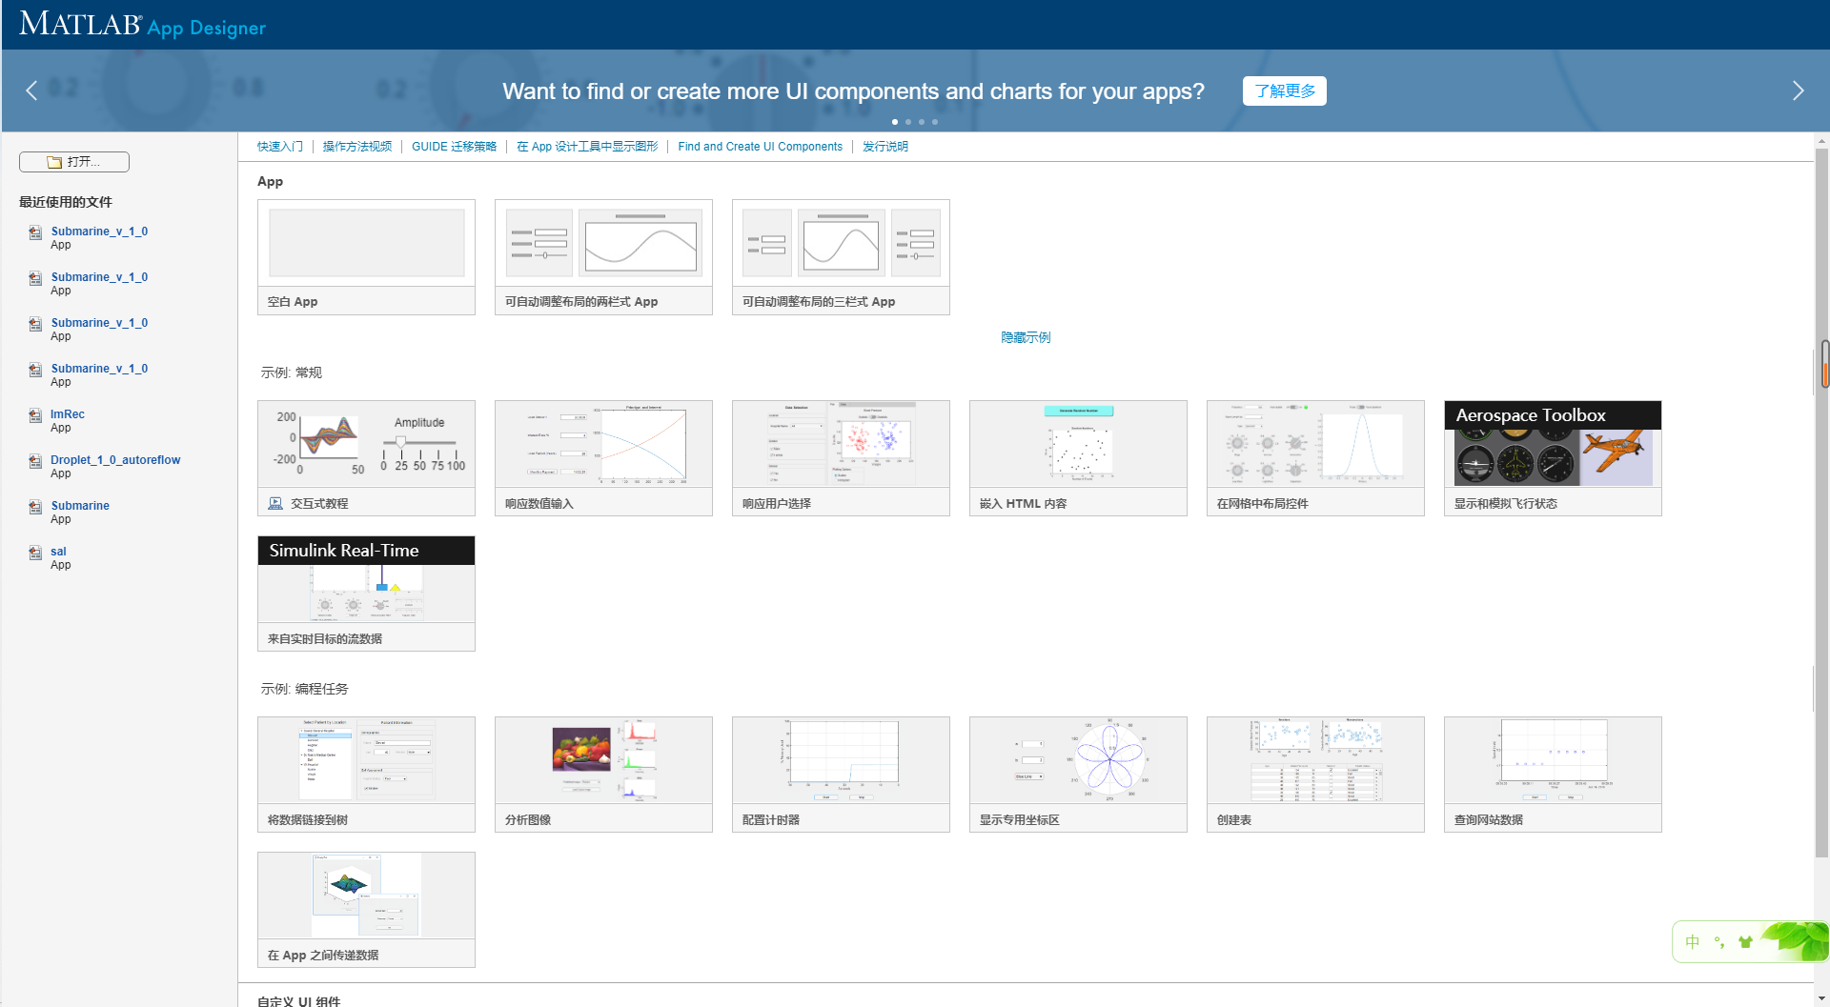This screenshot has width=1830, height=1007.
Task: Open the 显示专用坐标区 example
Action: point(1078,775)
